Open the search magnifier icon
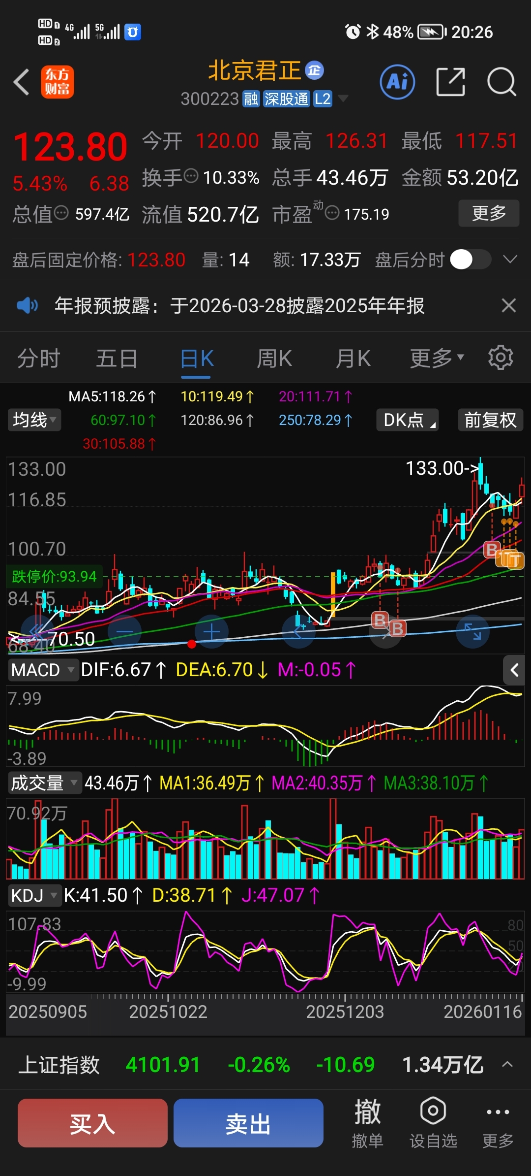The height and width of the screenshot is (1176, 531). pyautogui.click(x=501, y=82)
